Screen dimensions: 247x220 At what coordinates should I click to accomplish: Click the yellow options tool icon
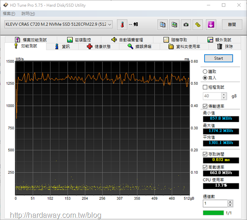click(198, 25)
